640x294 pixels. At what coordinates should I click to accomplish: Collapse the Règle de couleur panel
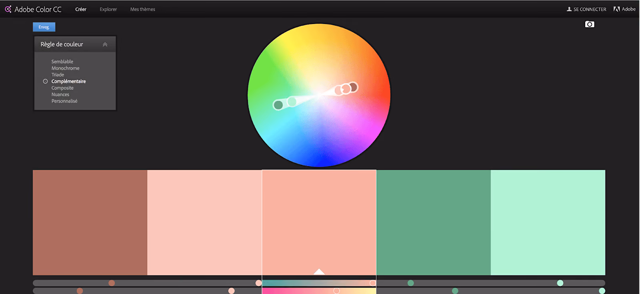[105, 44]
